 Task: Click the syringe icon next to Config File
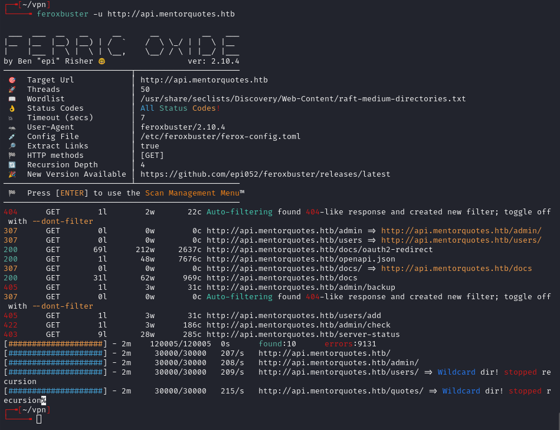point(12,136)
